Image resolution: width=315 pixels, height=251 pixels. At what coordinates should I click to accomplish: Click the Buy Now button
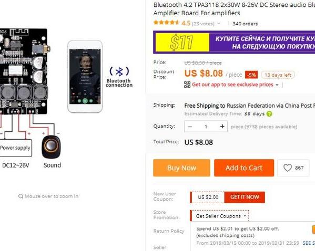tap(181, 168)
